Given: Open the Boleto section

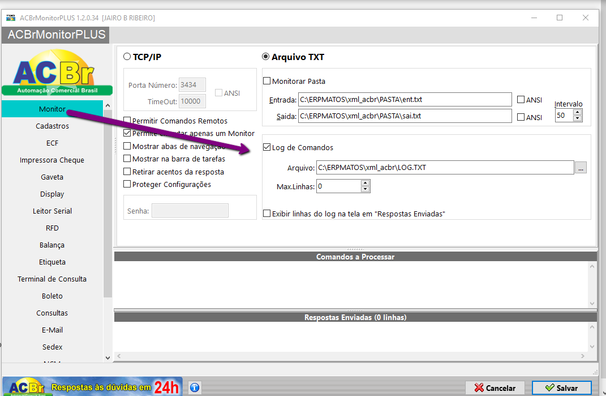Looking at the screenshot, I should click(x=52, y=296).
